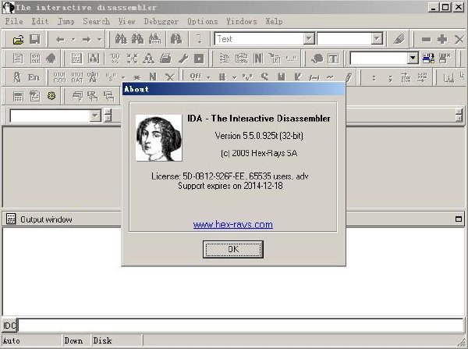
Task: Click the quoted "s" string icon
Action: point(111,77)
